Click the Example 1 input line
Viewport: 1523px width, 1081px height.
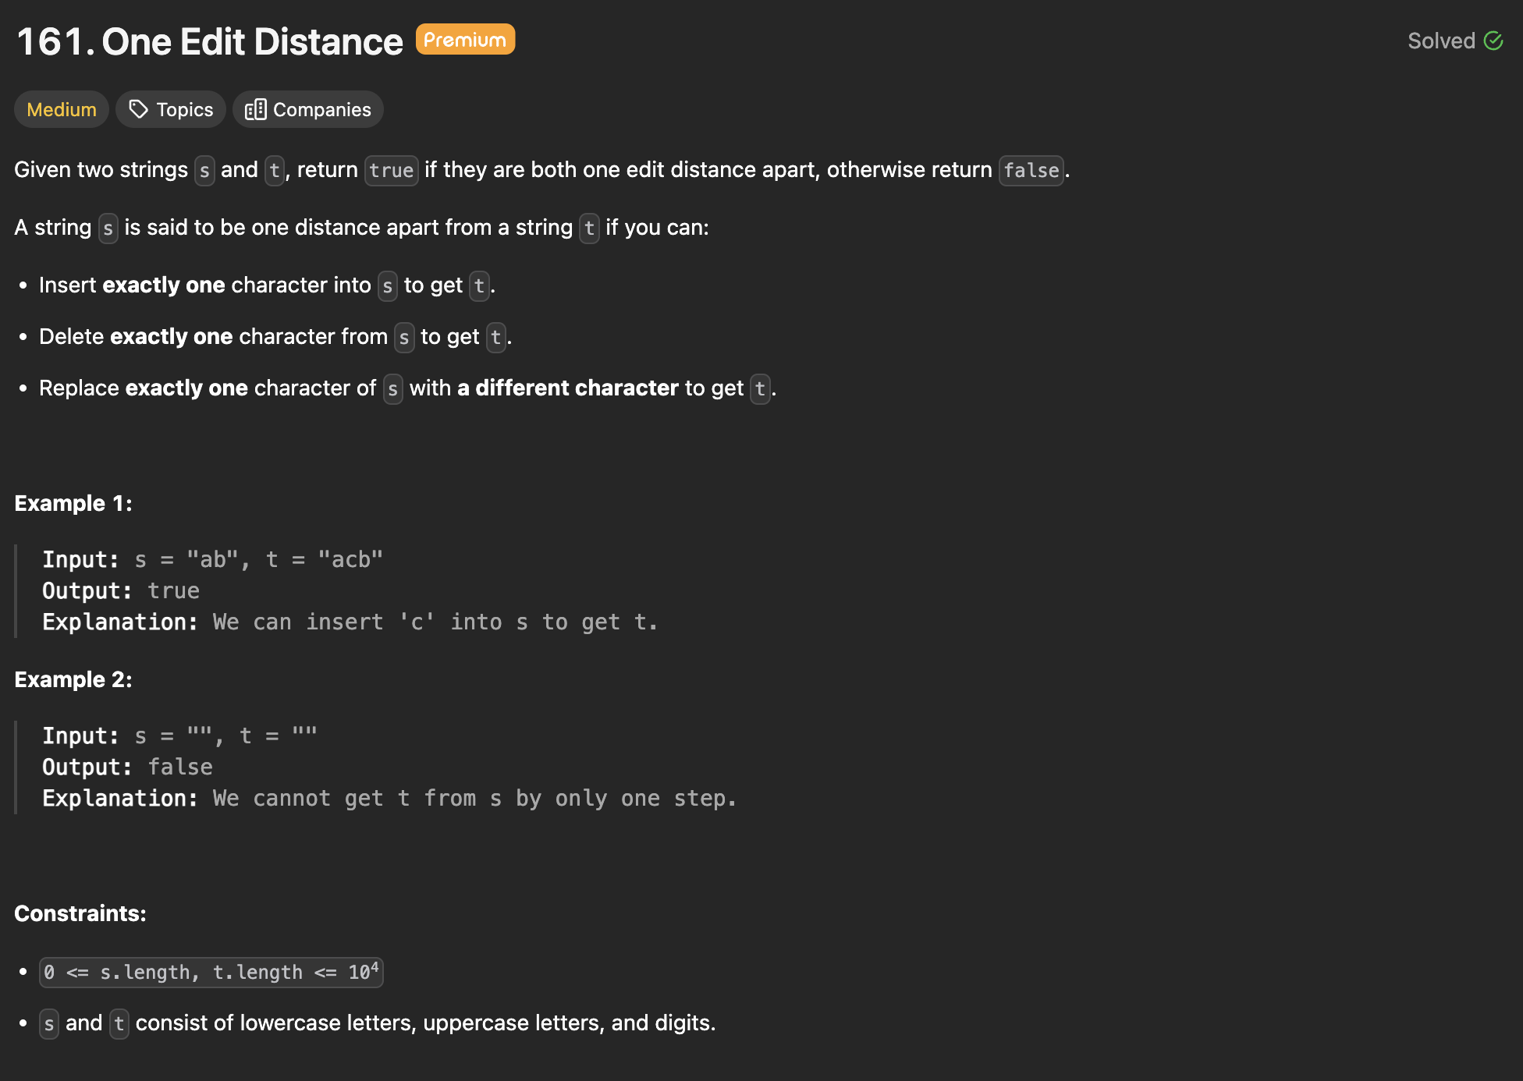[x=212, y=559]
